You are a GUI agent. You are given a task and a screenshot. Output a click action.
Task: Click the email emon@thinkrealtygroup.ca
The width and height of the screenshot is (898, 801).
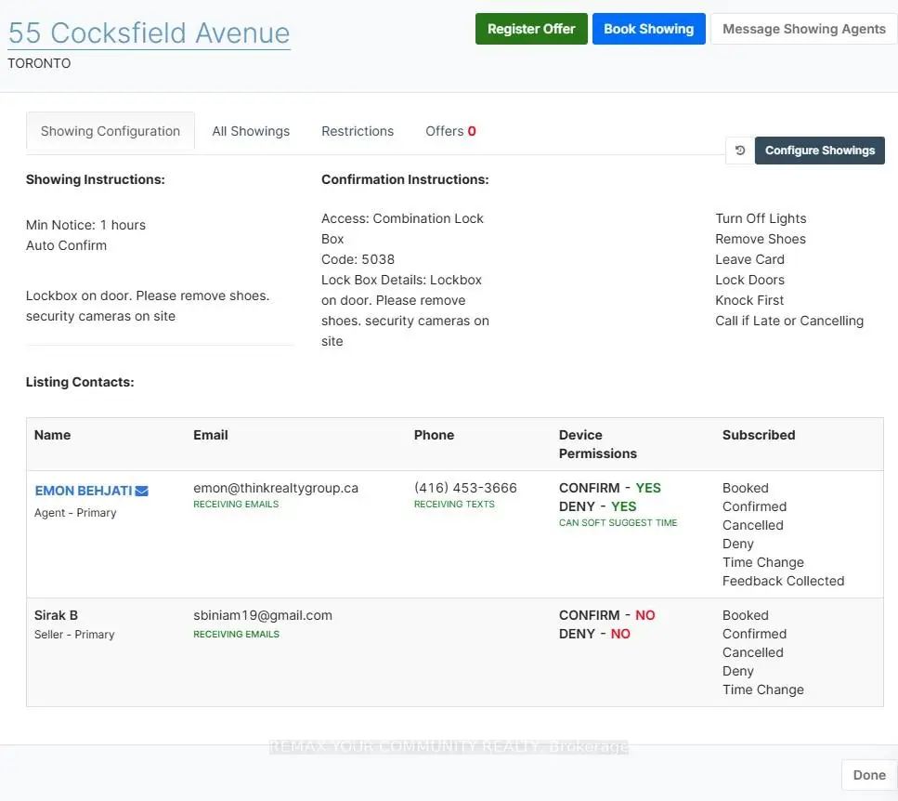pyautogui.click(x=276, y=488)
